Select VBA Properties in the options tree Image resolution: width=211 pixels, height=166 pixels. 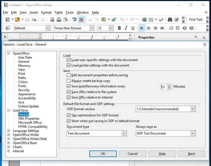[29, 119]
